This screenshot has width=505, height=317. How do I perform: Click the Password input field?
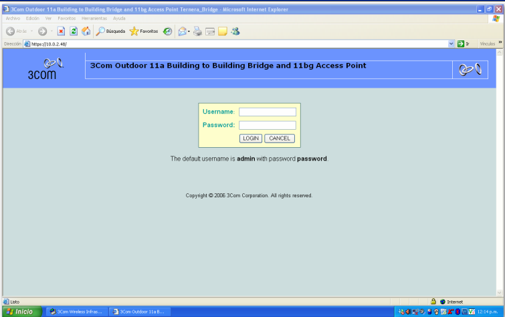point(267,125)
